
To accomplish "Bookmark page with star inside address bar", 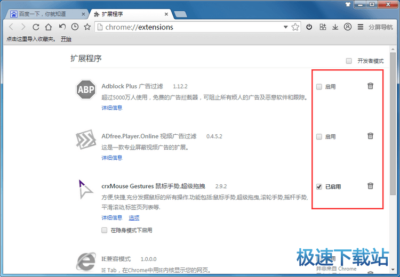I will tap(295, 27).
